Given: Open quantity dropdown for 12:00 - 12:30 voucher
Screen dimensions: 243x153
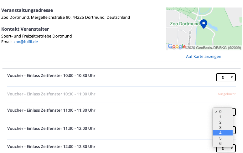Looking at the screenshot, I should [226, 148].
